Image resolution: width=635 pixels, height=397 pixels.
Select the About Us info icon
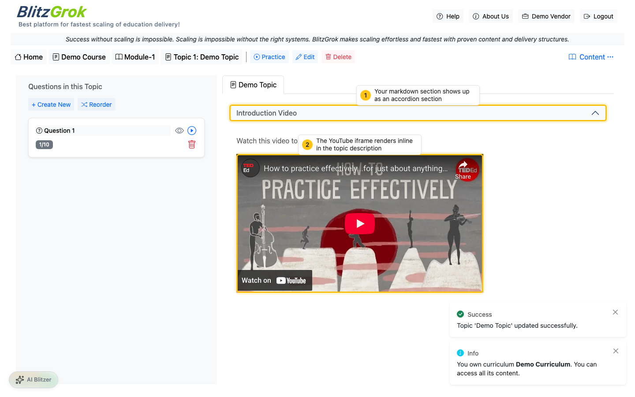(x=476, y=16)
